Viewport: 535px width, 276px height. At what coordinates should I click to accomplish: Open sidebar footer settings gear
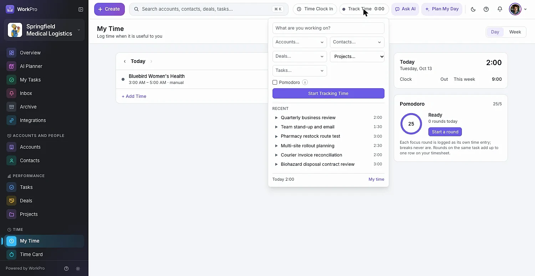(x=78, y=269)
